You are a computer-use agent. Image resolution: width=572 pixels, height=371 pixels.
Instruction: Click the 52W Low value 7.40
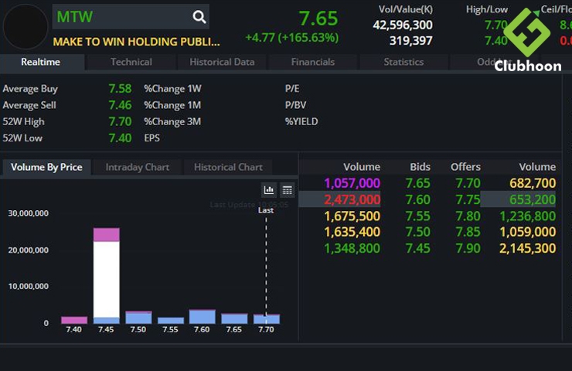(x=120, y=138)
